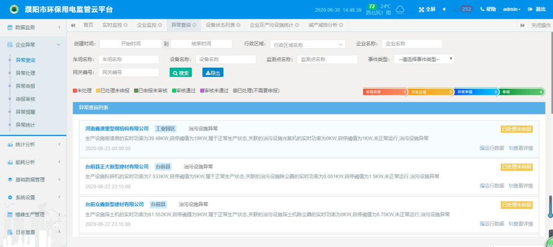Open 查看详情 for 台前县正大新型建材有限公司
The image size is (553, 247).
point(521,186)
